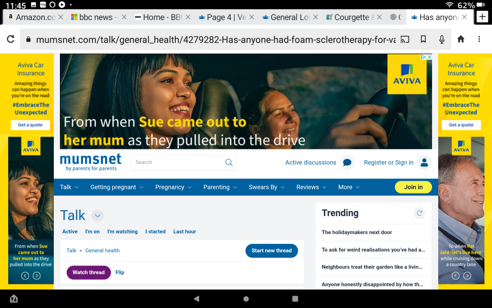Open Active discussions speech bubble icon
Image resolution: width=492 pixels, height=308 pixels.
coord(347,163)
